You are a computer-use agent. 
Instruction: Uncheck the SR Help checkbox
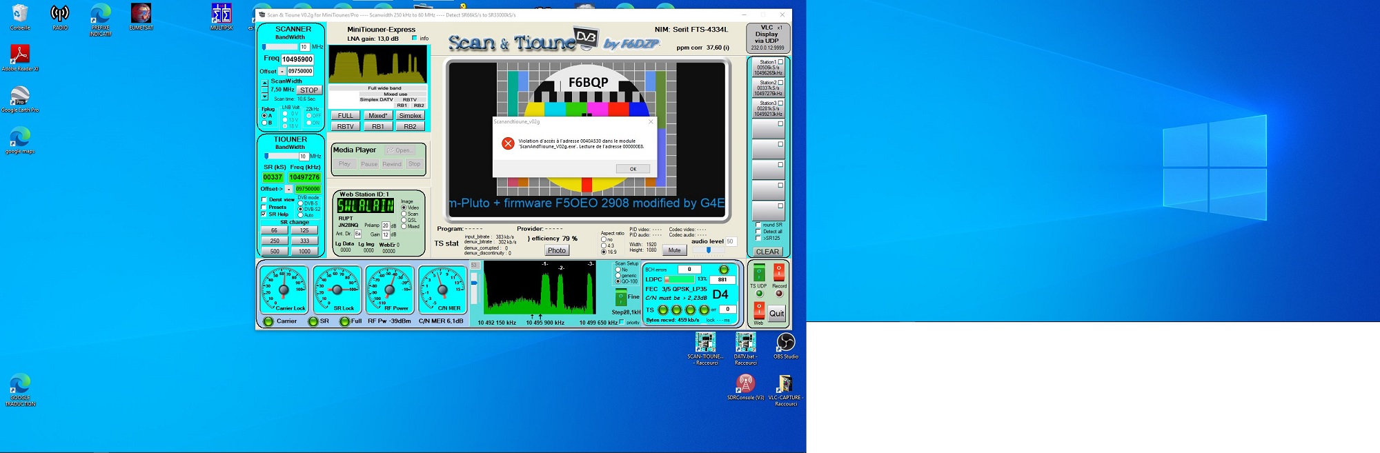pyautogui.click(x=264, y=214)
